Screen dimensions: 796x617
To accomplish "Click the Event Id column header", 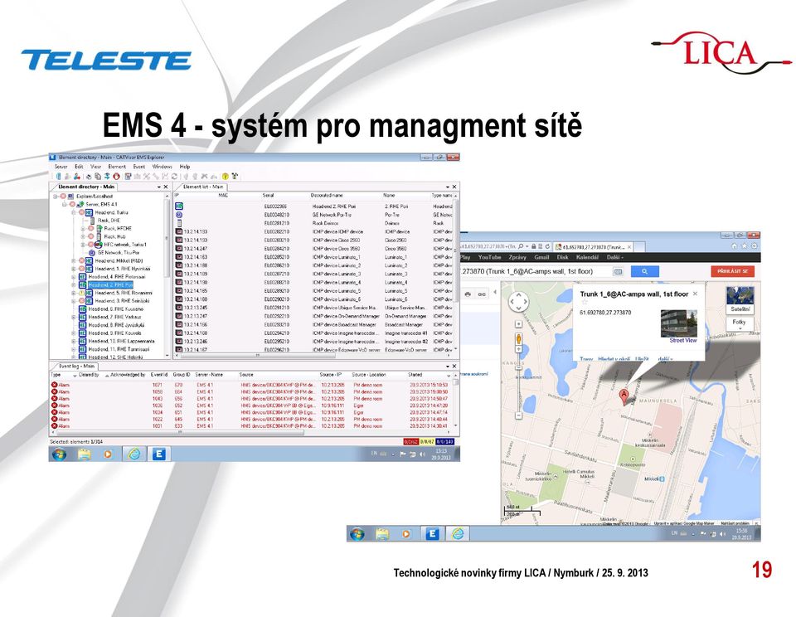I will (x=159, y=375).
